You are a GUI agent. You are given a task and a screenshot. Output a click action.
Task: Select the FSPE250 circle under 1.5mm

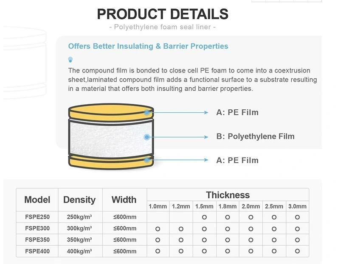point(204,217)
